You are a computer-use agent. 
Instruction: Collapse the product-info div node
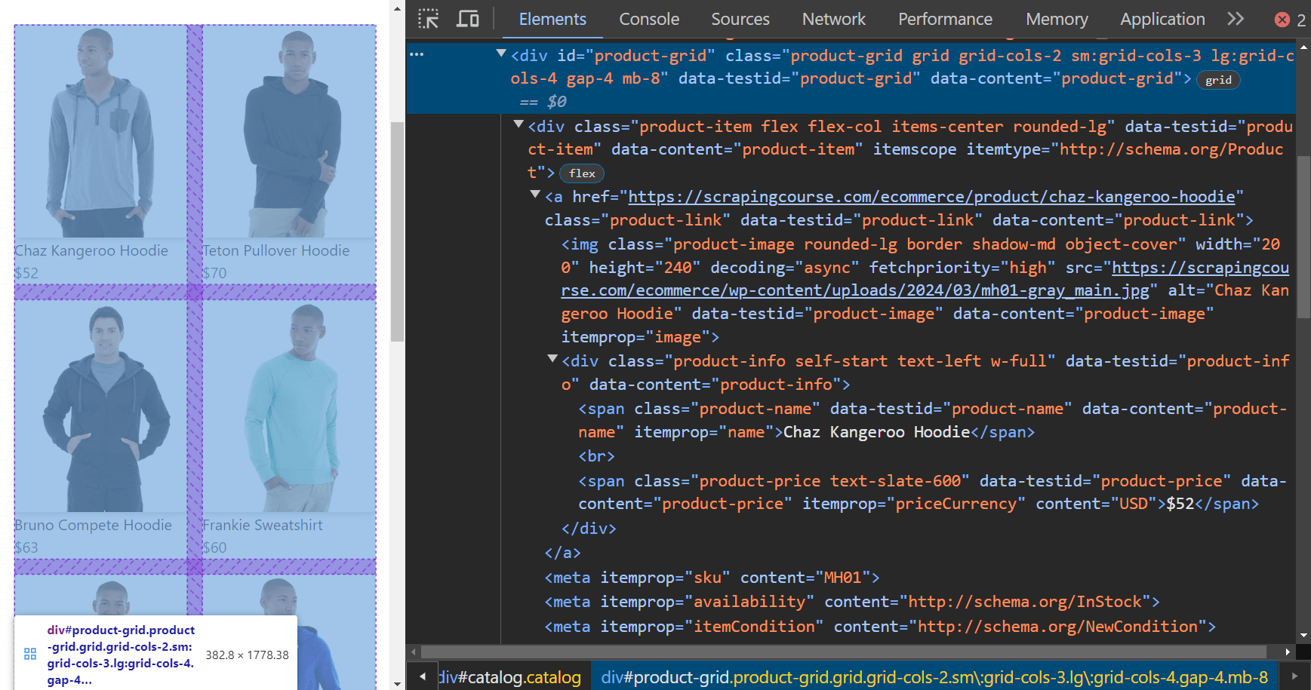point(552,359)
